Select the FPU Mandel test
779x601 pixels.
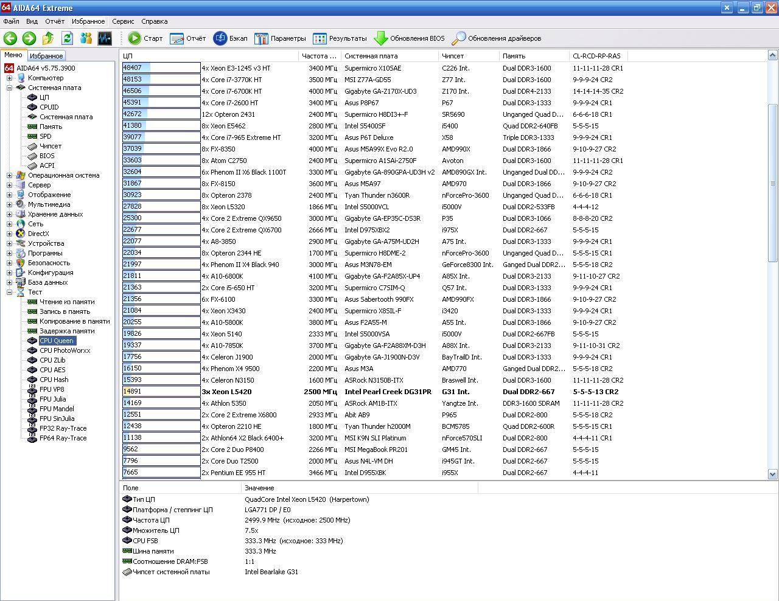tap(57, 409)
